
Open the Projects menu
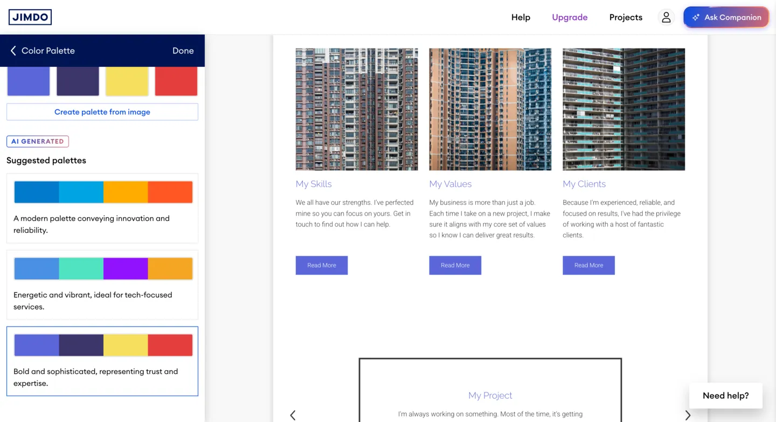click(x=626, y=17)
